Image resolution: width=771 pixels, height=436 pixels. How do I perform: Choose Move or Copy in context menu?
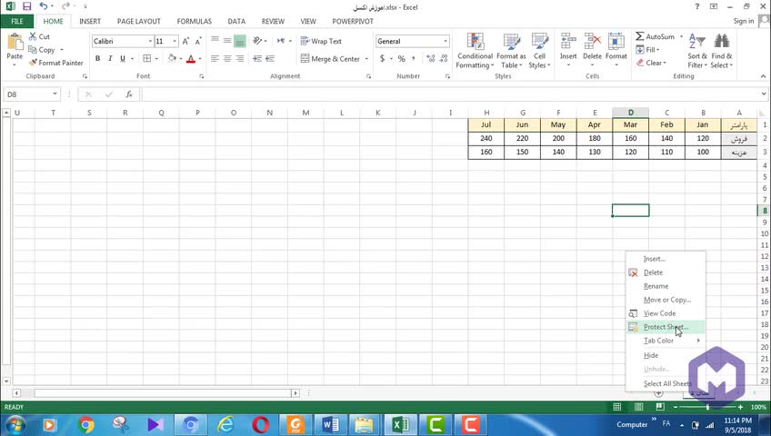pos(666,300)
